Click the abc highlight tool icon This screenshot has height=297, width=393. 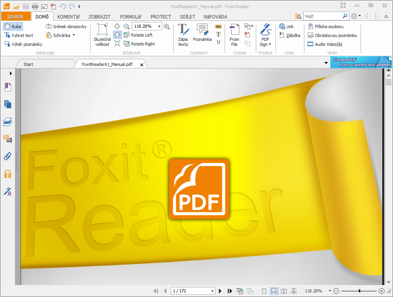pyautogui.click(x=218, y=26)
